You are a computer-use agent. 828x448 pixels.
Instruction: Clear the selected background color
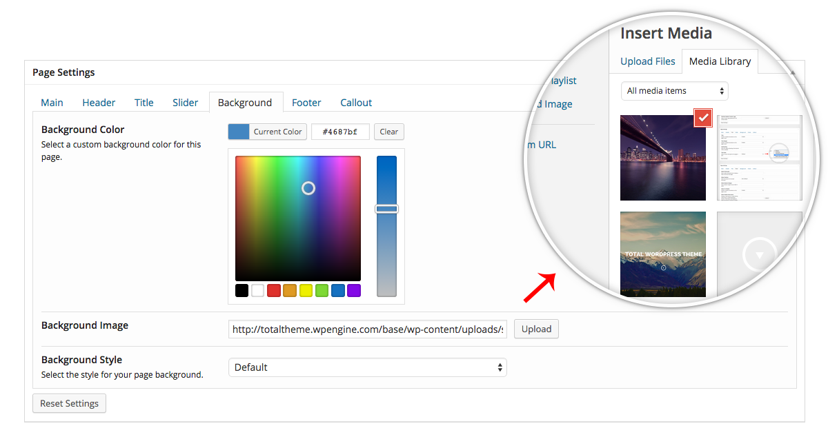click(389, 132)
